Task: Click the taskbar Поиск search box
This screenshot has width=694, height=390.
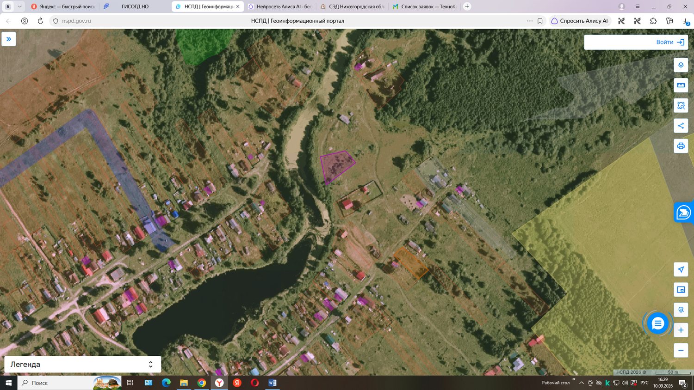Action: pos(69,383)
